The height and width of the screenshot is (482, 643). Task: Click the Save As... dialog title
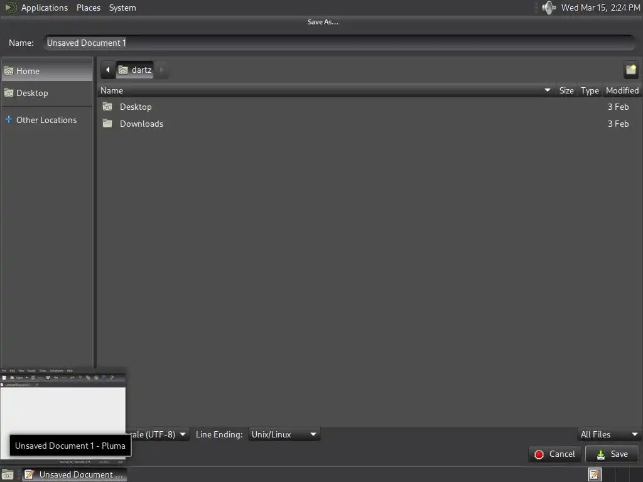point(323,22)
